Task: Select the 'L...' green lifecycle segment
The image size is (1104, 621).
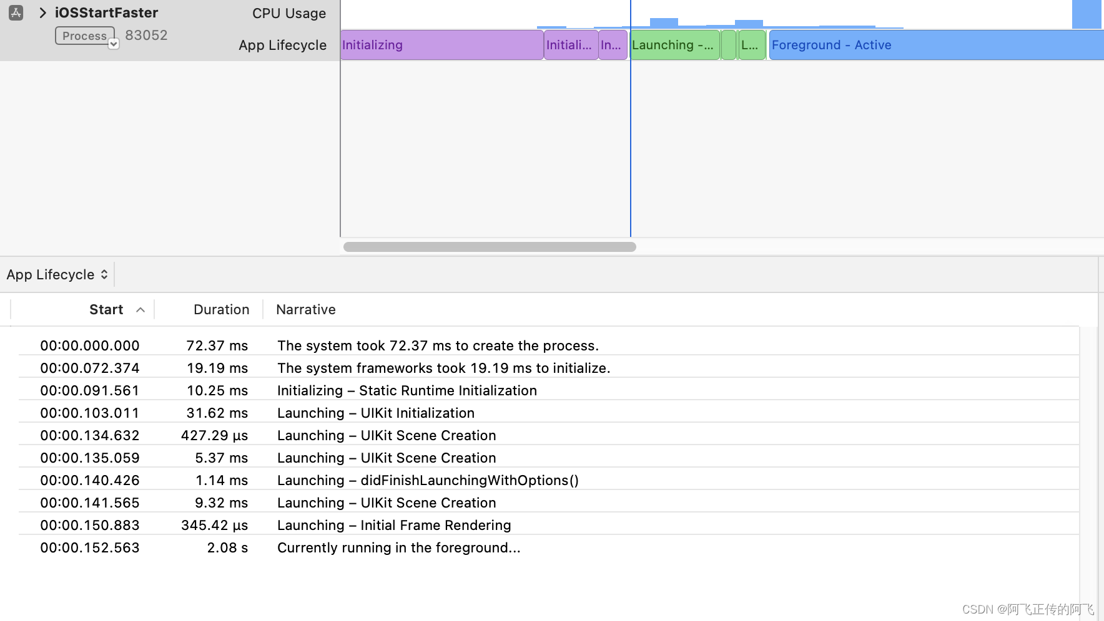Action: coord(752,45)
